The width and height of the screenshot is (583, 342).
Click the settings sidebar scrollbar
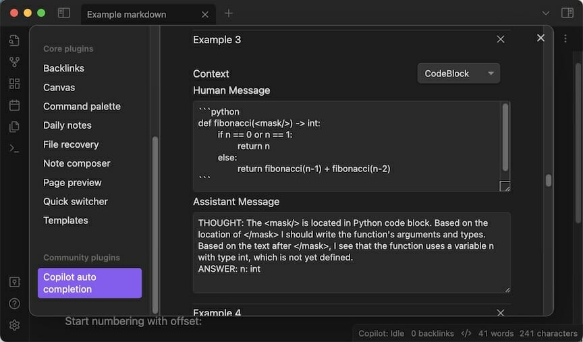coord(155,225)
